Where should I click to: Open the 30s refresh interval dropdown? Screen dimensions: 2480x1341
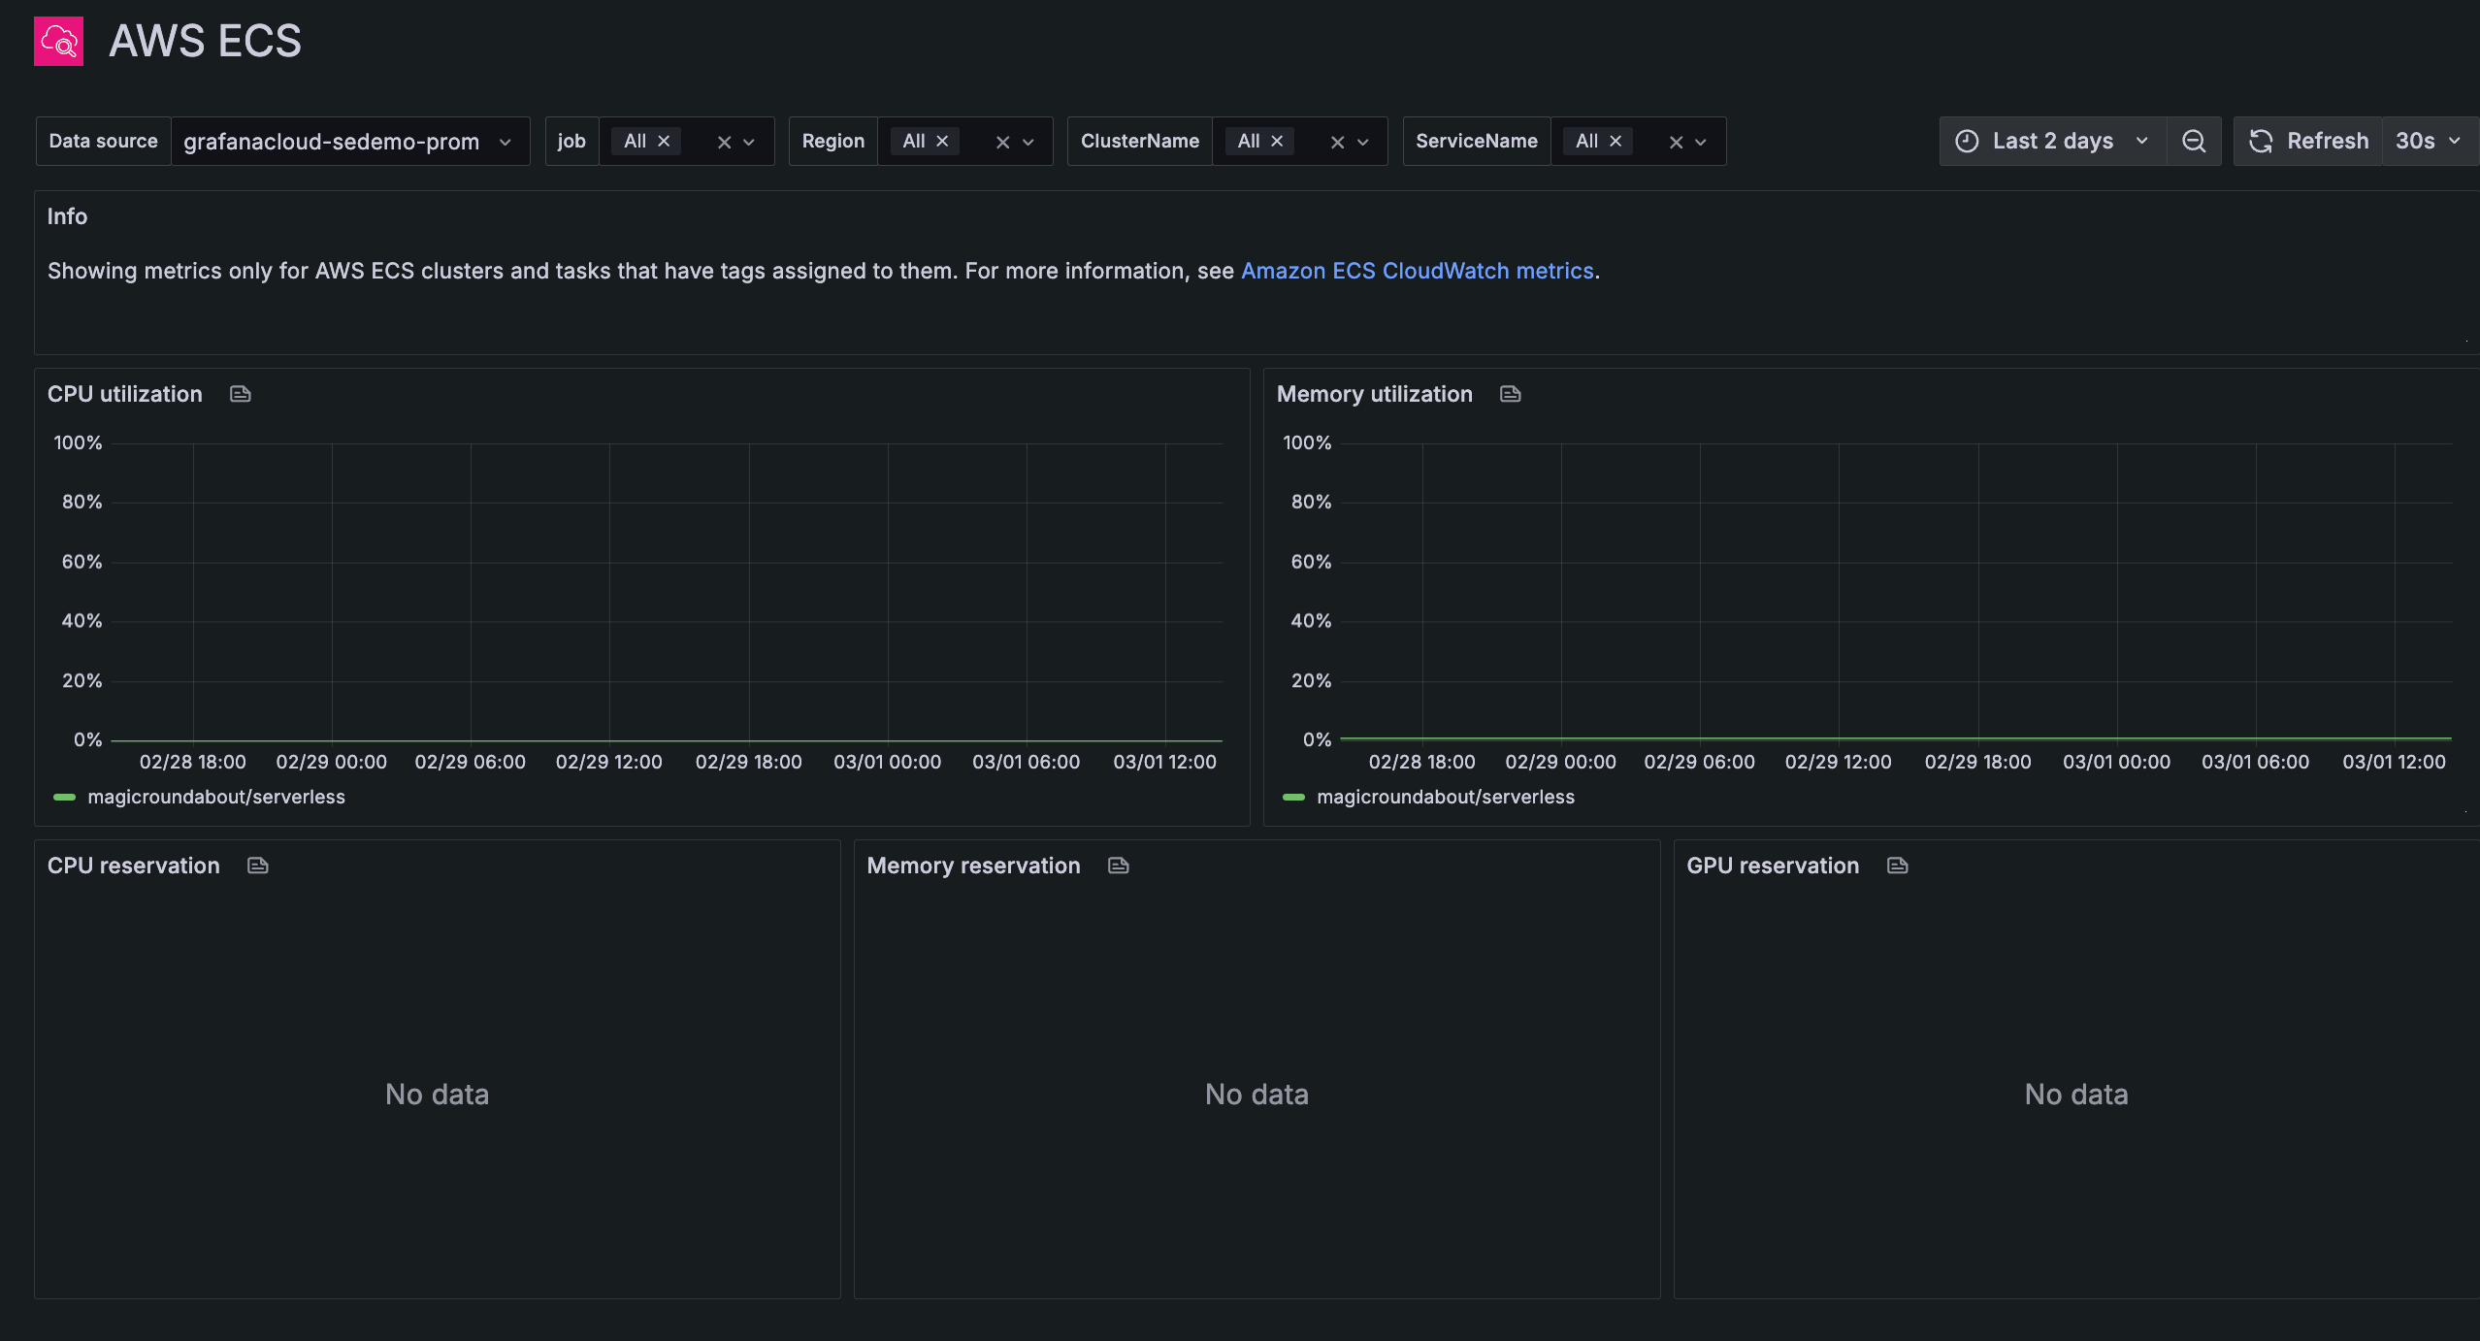[2428, 142]
